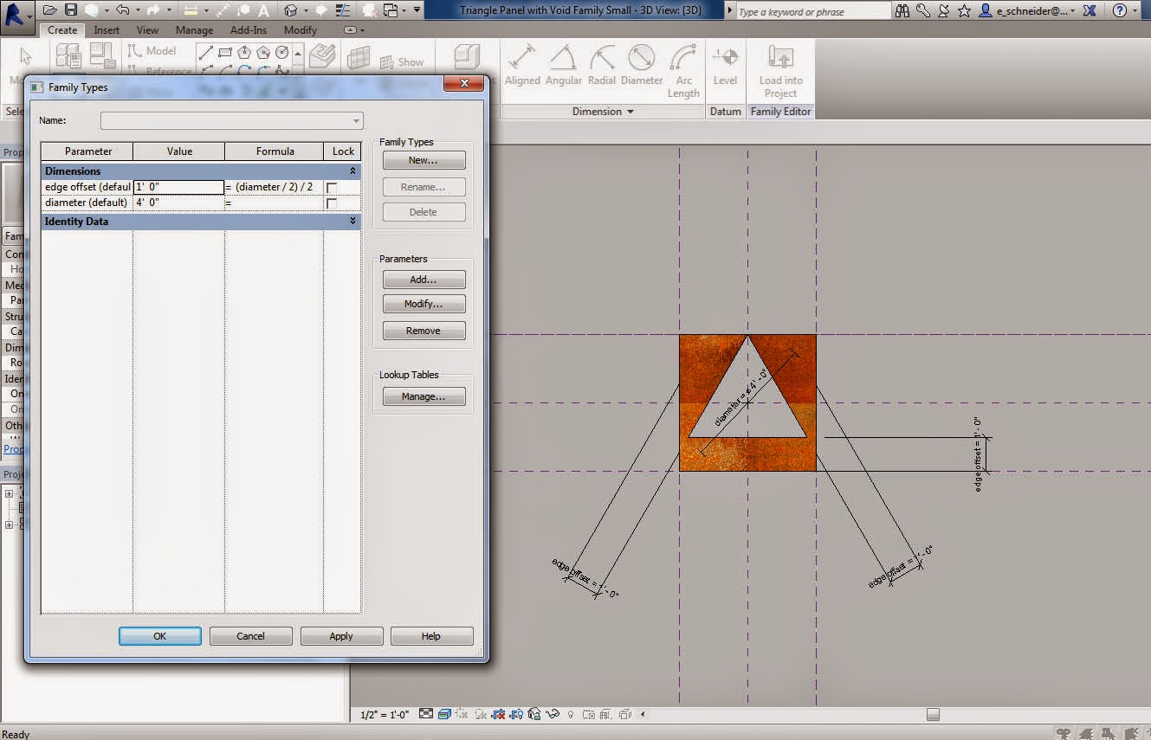
Task: Click the binoculars search icon
Action: (902, 10)
